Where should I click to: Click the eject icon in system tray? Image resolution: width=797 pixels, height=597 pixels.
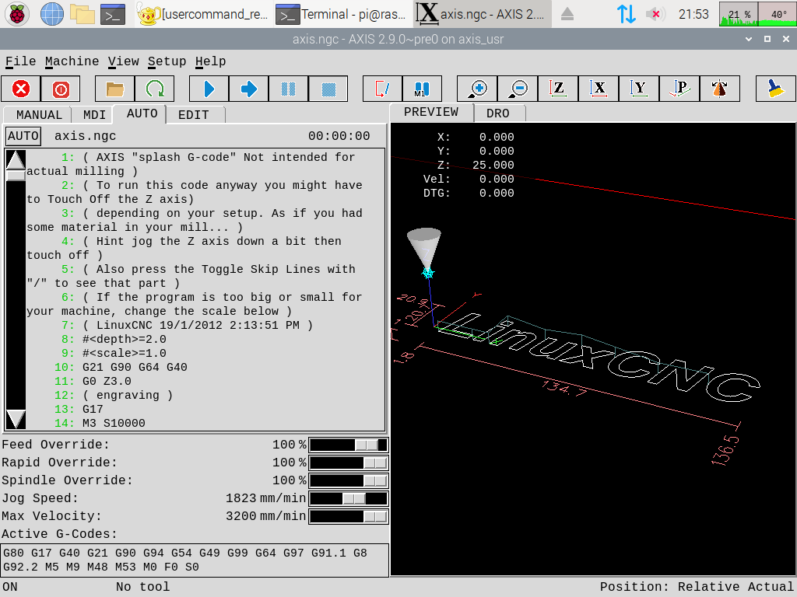click(x=567, y=14)
